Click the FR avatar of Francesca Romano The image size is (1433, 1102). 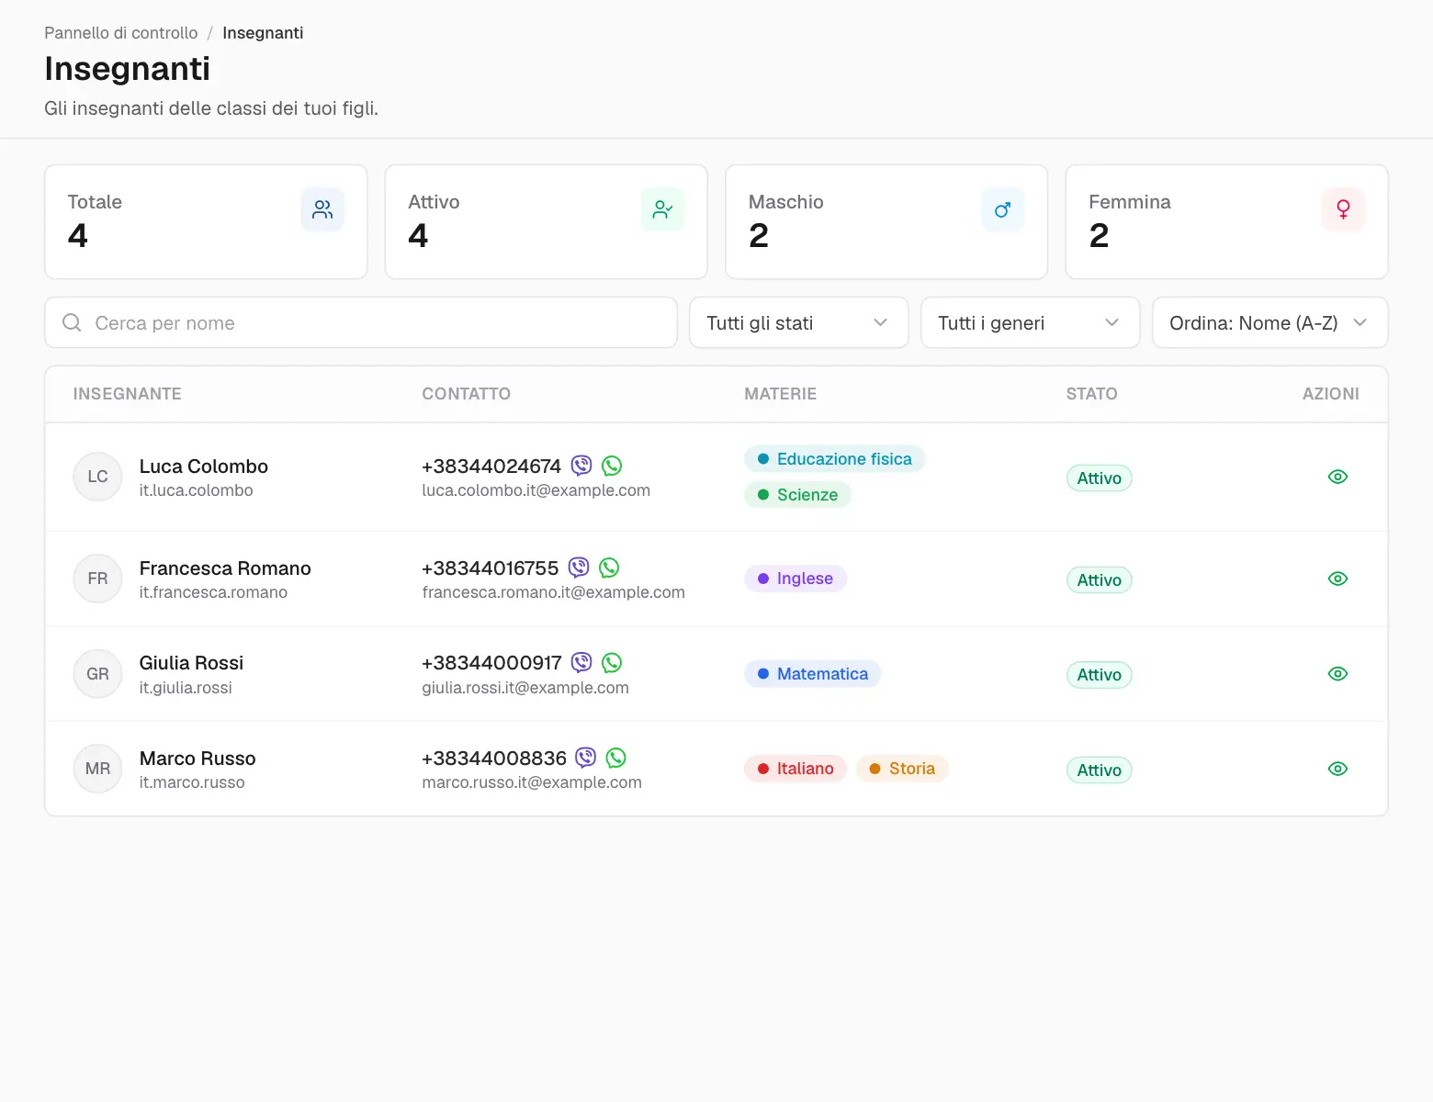point(97,579)
